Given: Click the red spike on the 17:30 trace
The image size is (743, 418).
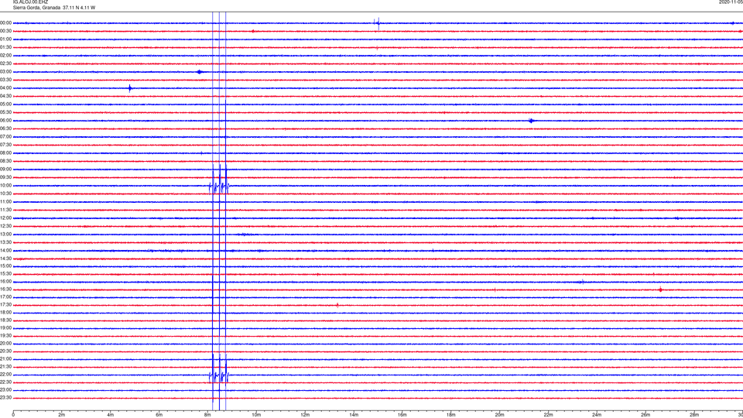Looking at the screenshot, I should pos(337,305).
